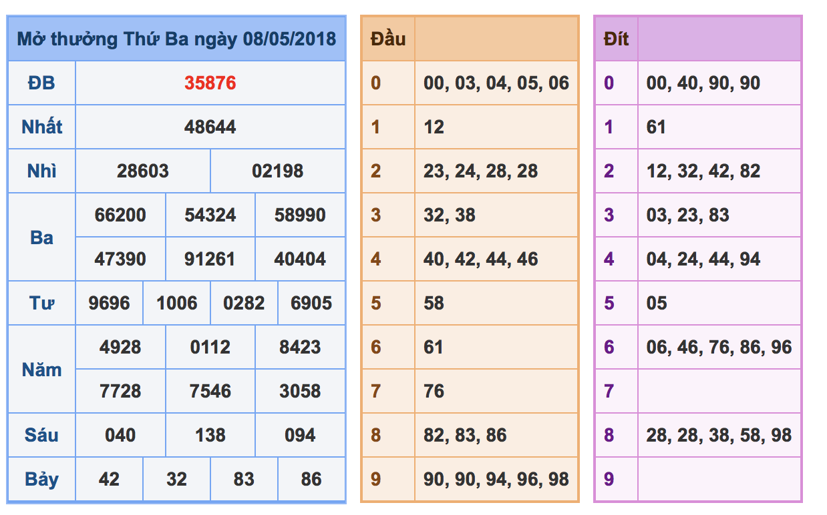
Task: Click fourth prize number 9696
Action: pyautogui.click(x=110, y=303)
